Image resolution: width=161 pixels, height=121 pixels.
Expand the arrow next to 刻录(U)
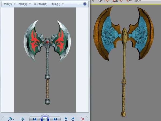click(x=63, y=4)
